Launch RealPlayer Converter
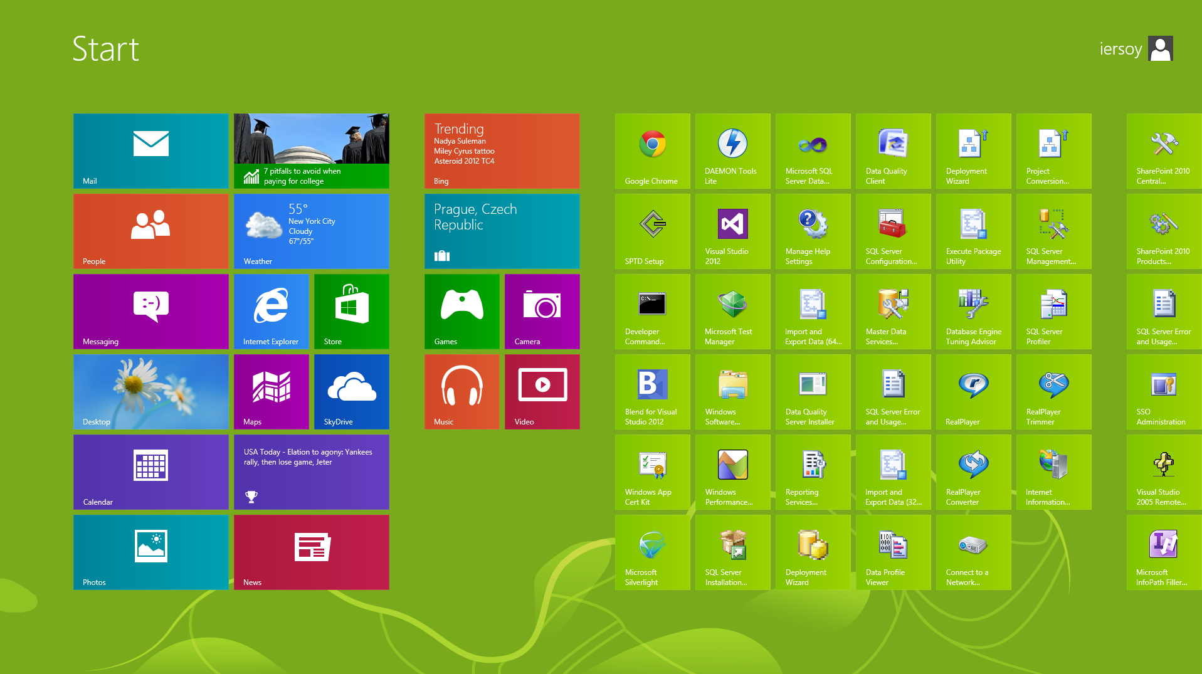 click(974, 472)
